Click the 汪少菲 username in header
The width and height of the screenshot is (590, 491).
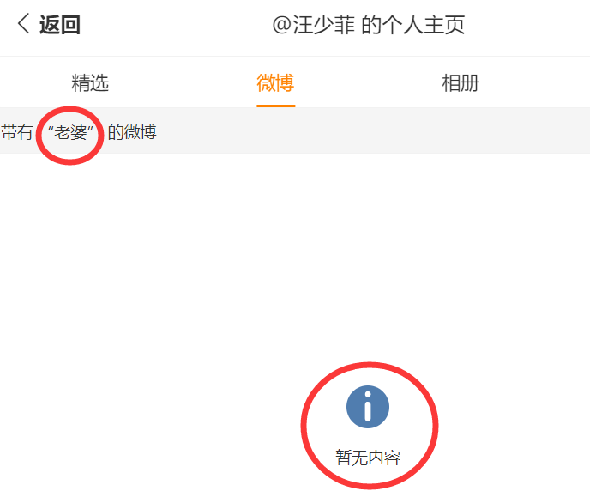pyautogui.click(x=324, y=25)
